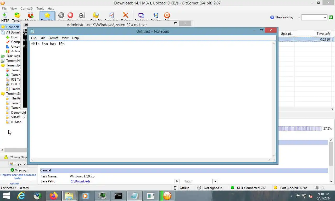Select the SUMO Torrent sidebar entry
Image resolution: width=335 pixels, height=201 pixels.
click(x=19, y=117)
